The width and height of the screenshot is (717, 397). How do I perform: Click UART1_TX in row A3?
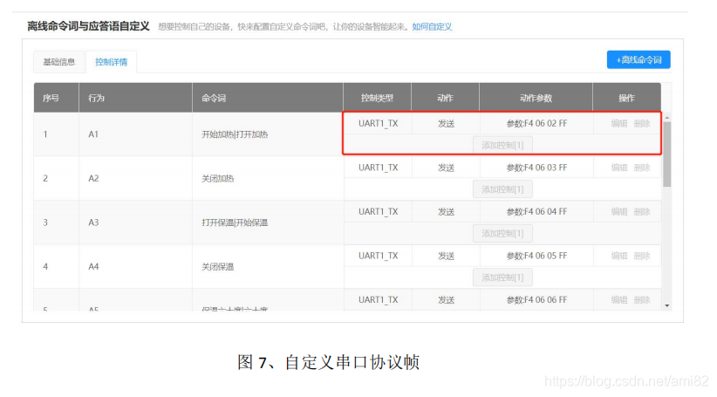pos(379,212)
